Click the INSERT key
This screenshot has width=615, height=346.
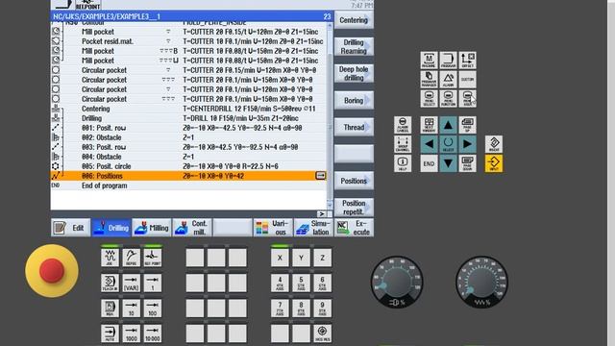coord(494,144)
